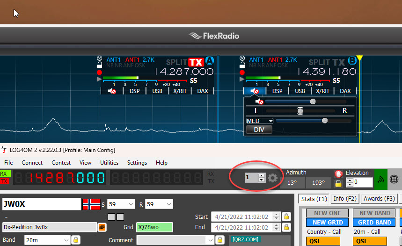Click the 193° azimuth long path button
The height and width of the screenshot is (246, 402).
pos(318,183)
